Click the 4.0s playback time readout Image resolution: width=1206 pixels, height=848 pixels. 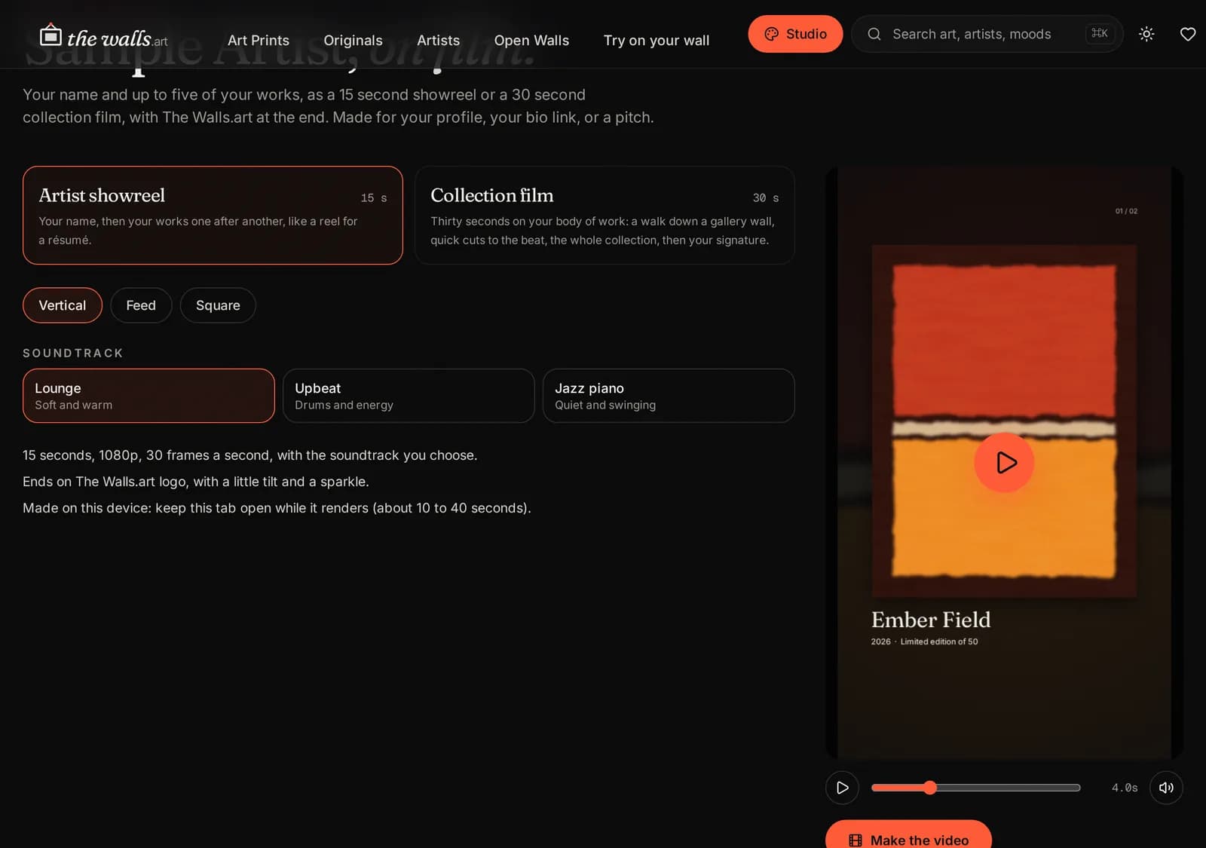1125,788
